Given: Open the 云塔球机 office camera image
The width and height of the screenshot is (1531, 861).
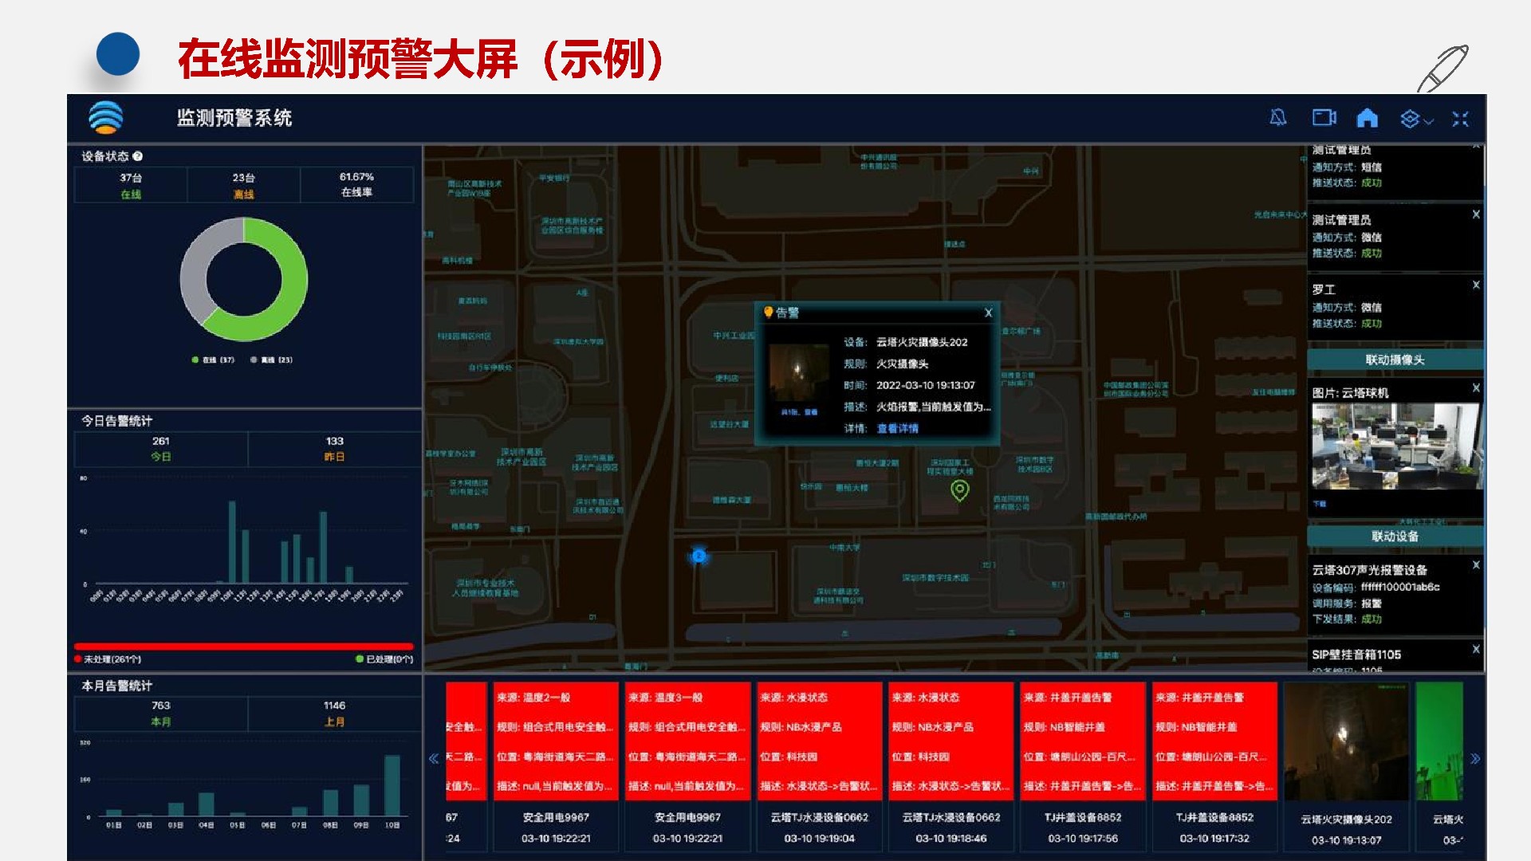Looking at the screenshot, I should [x=1395, y=446].
